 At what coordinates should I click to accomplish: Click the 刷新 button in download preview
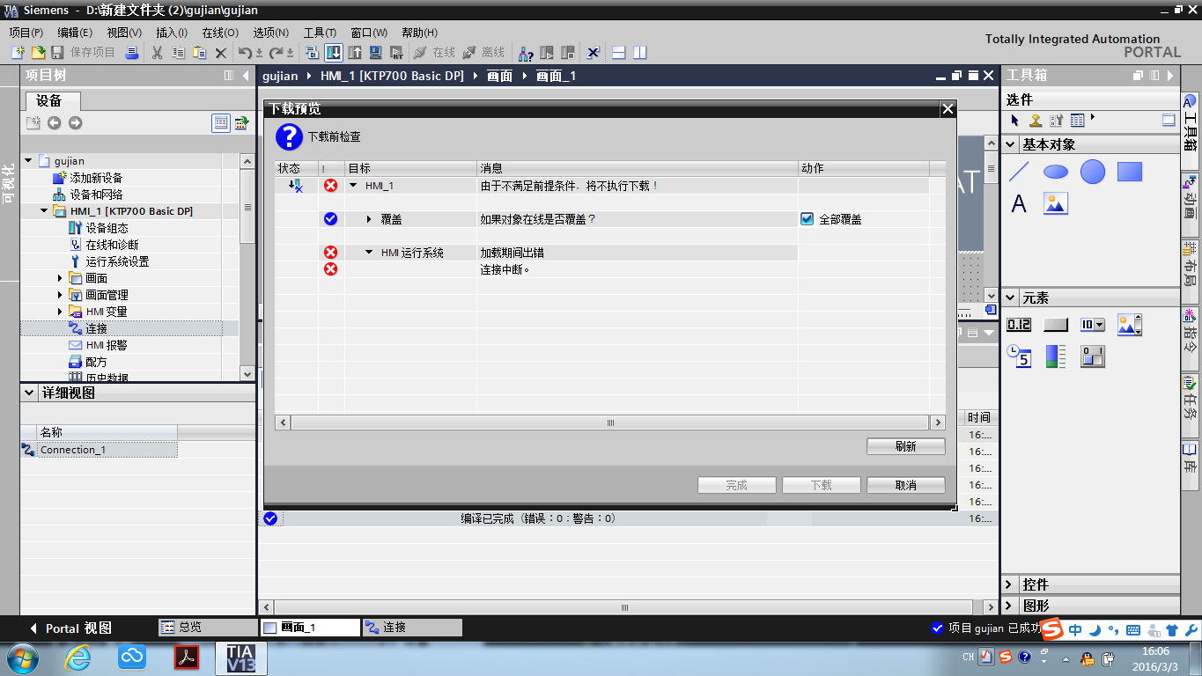pyautogui.click(x=906, y=446)
